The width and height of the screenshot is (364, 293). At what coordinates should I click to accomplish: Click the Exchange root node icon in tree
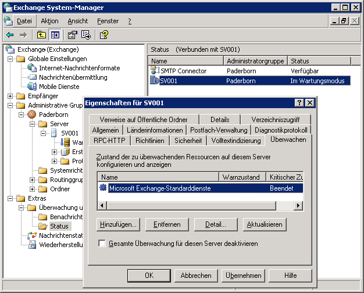pos(10,49)
